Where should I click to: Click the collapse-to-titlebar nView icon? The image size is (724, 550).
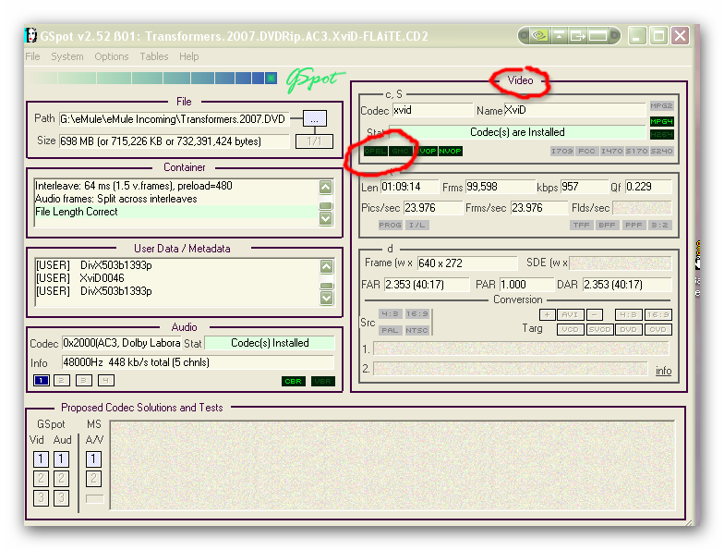tap(560, 35)
